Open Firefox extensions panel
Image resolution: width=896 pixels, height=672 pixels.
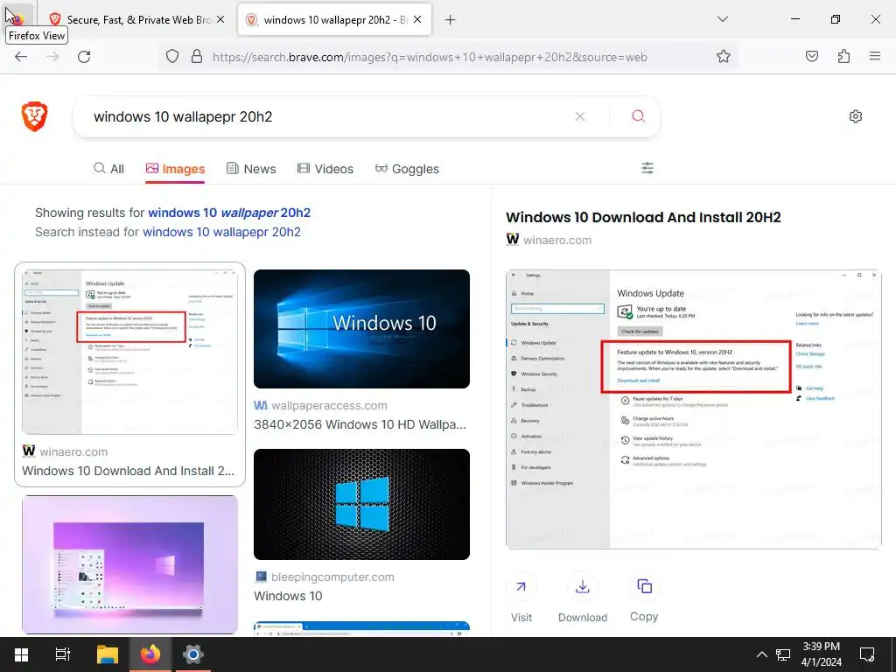[x=843, y=57]
